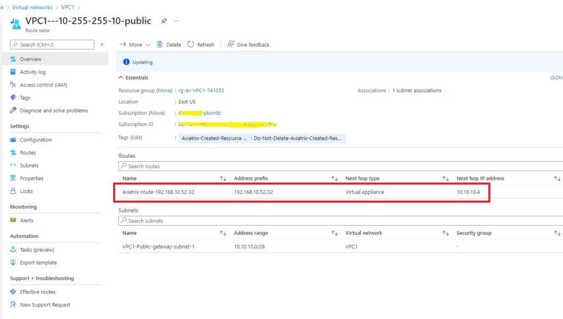Click the Virtual networks breadcrumb
Viewport: 563px width, 319px height.
(32, 7)
